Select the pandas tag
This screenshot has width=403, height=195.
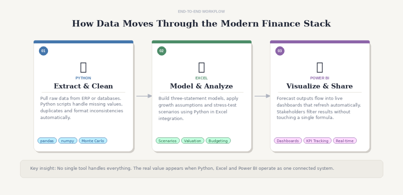[47, 141]
